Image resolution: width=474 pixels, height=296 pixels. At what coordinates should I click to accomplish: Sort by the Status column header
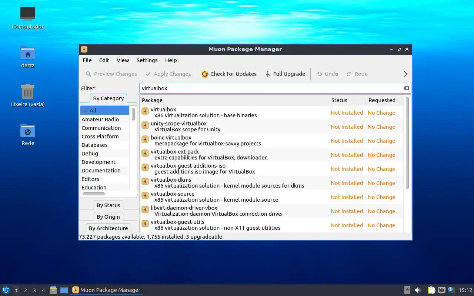(347, 100)
